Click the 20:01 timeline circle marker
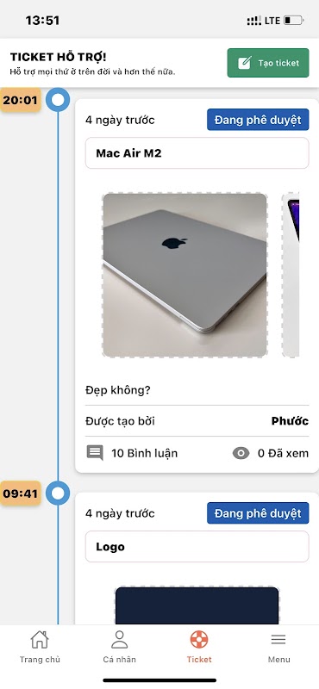The width and height of the screenshot is (319, 689). point(58,100)
